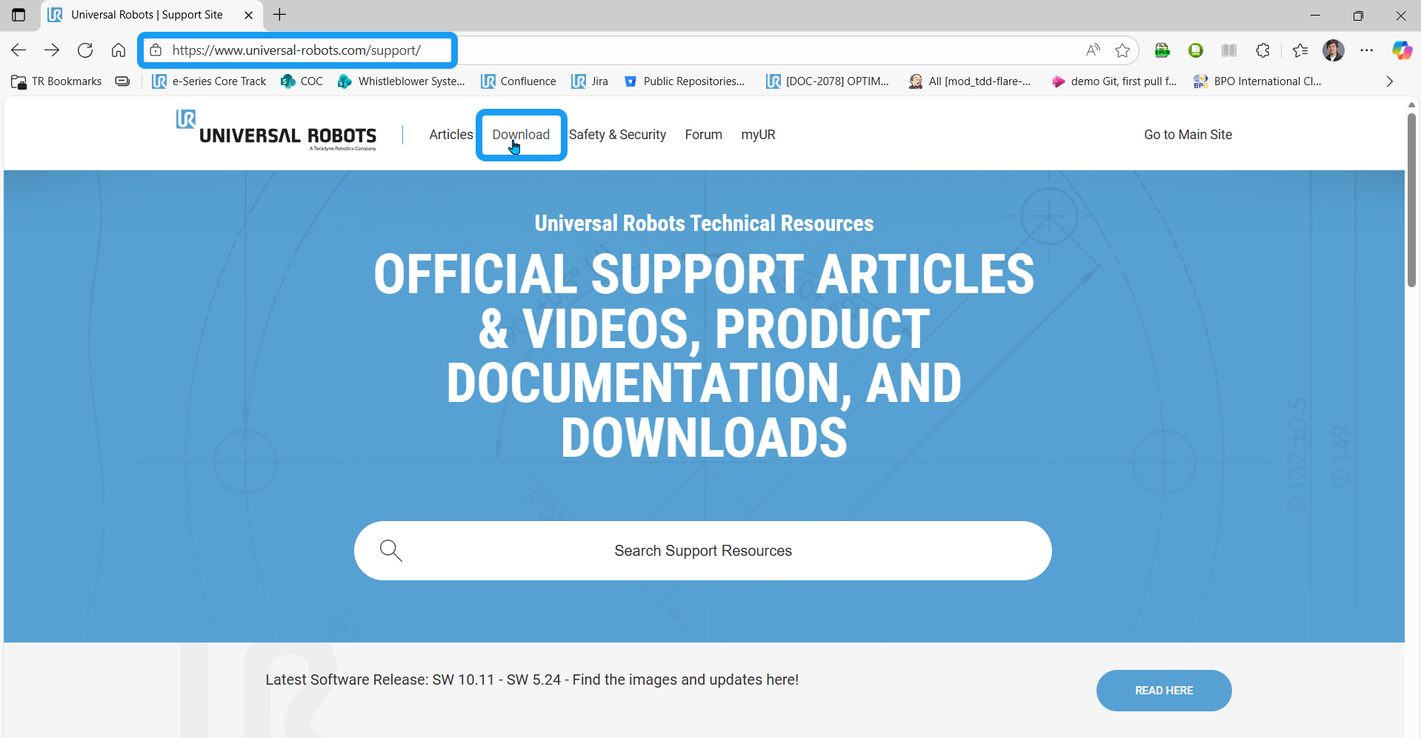1421x738 pixels.
Task: Click the Universal Robots logo
Action: 276,131
